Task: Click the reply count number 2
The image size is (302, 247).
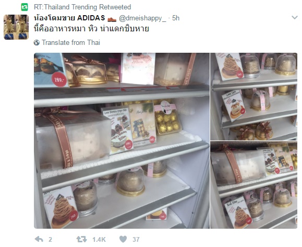Action: 50,240
